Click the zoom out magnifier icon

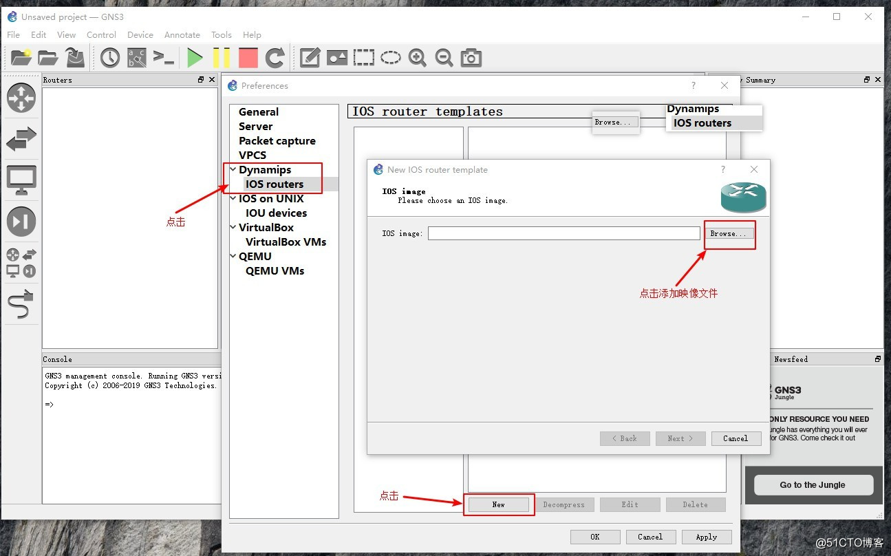(444, 58)
